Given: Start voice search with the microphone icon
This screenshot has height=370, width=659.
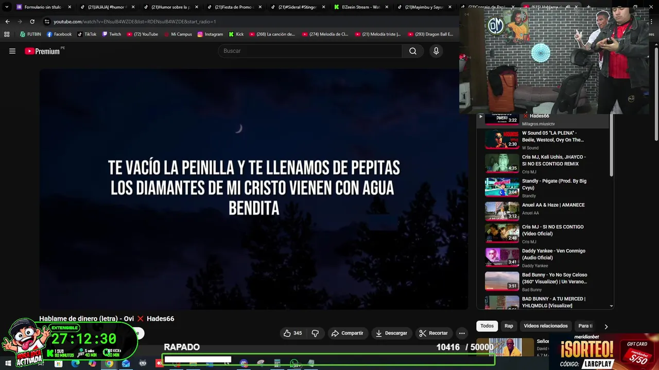Looking at the screenshot, I should (436, 51).
